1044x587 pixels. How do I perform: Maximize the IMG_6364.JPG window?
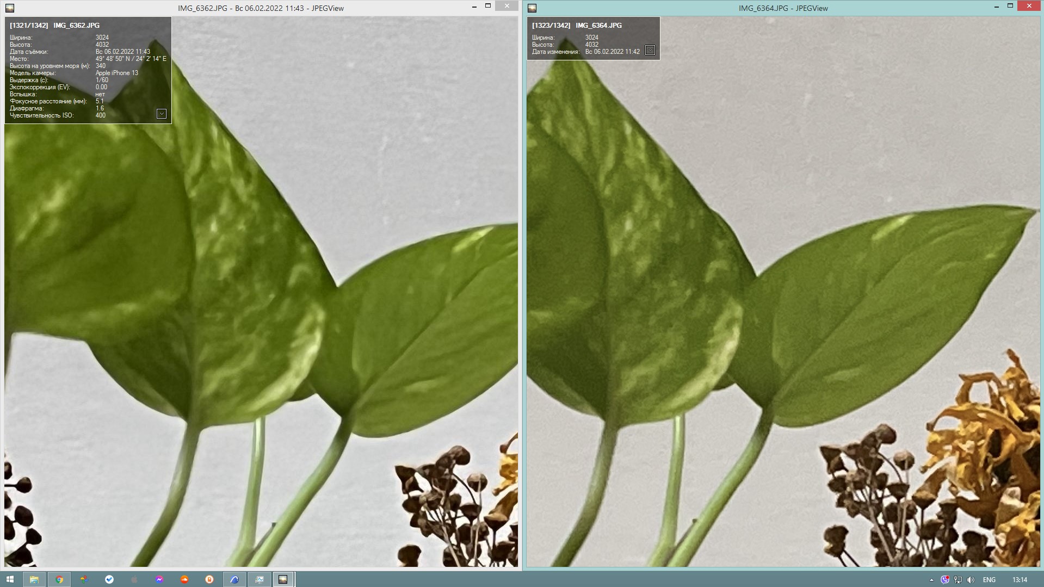(1010, 7)
